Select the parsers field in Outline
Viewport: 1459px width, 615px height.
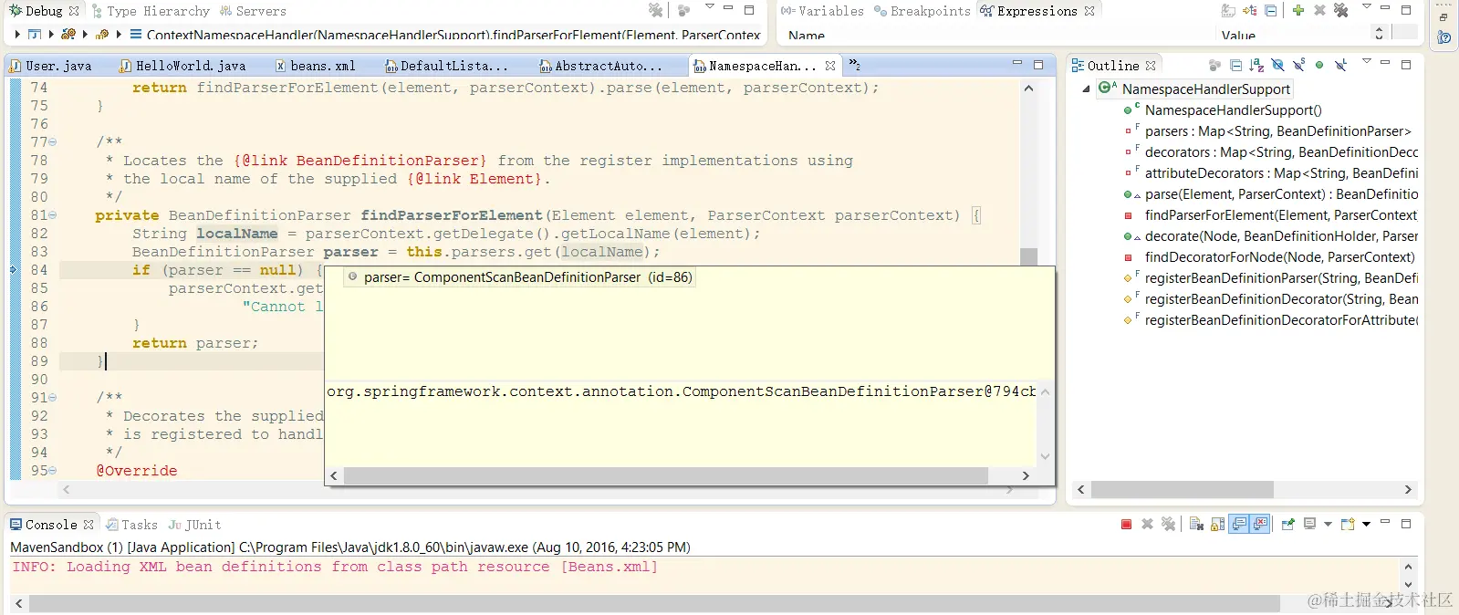pos(1277,131)
